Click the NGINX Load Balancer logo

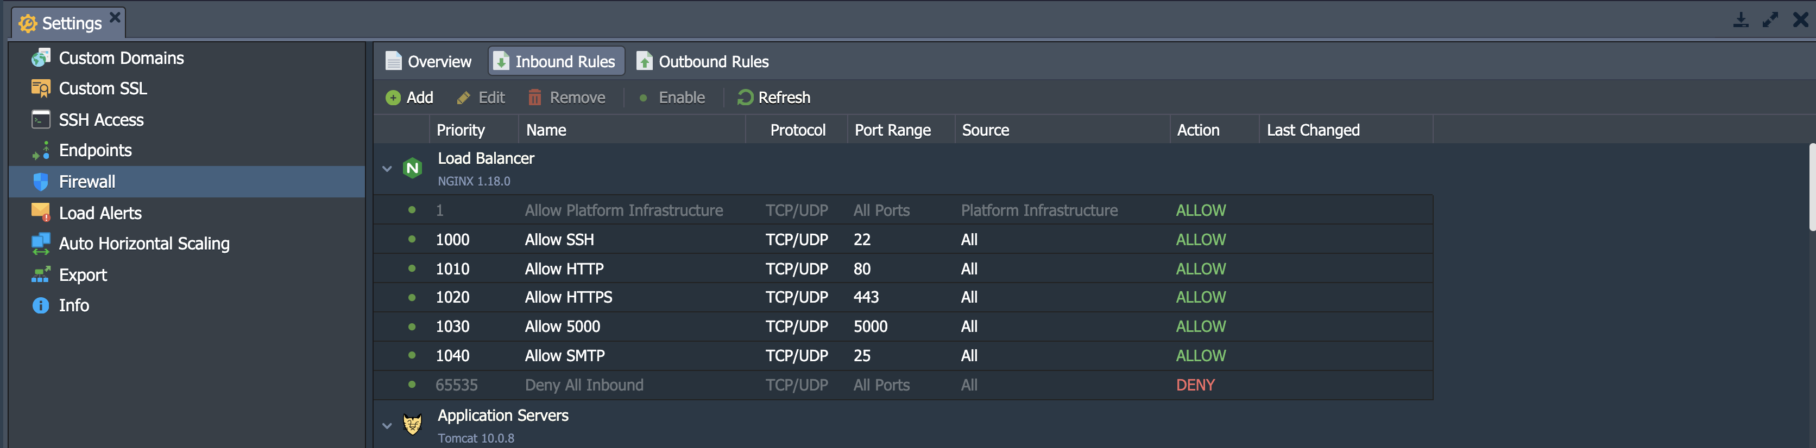coord(412,168)
